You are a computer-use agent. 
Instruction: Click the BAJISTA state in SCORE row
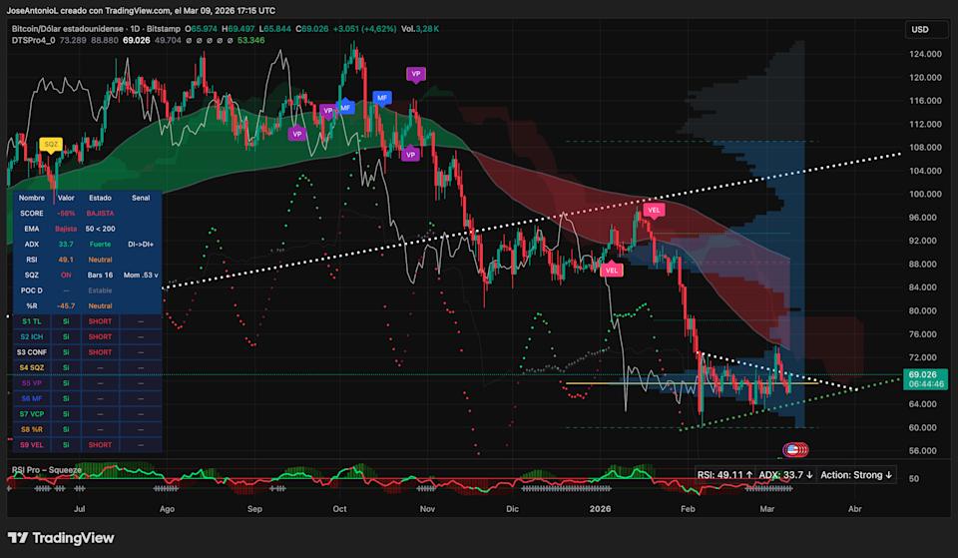[100, 214]
